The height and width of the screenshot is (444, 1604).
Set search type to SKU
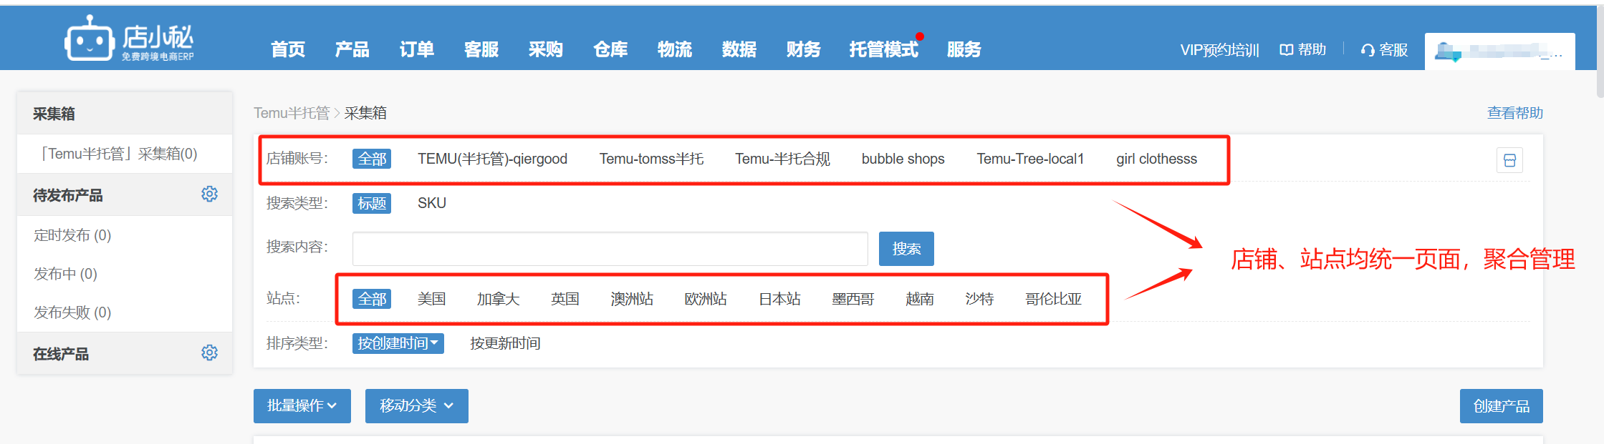tap(432, 203)
